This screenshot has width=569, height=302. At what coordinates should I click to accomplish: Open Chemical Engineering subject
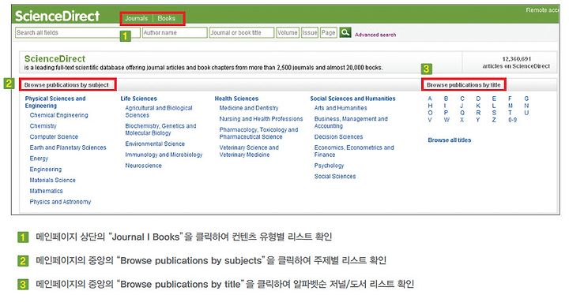[58, 115]
